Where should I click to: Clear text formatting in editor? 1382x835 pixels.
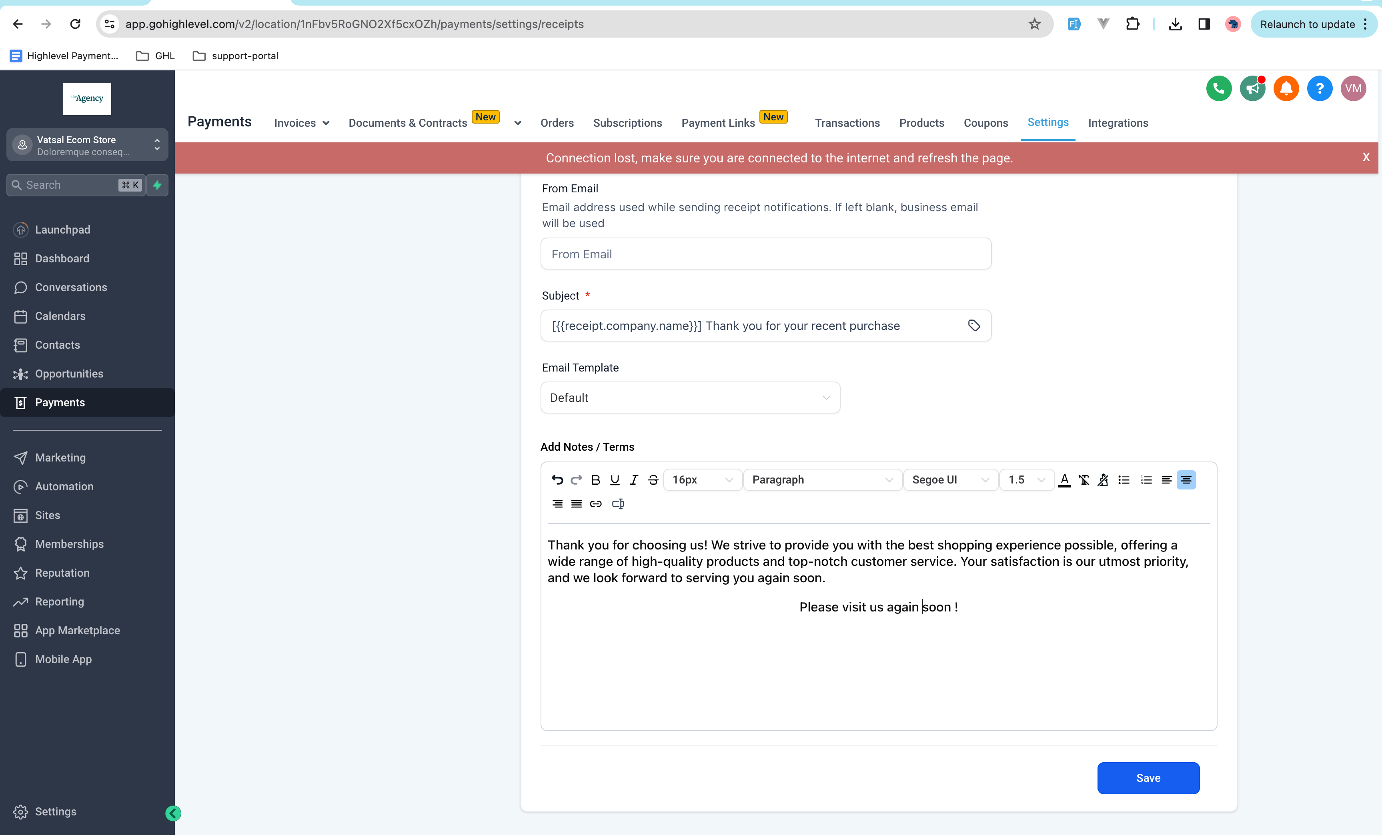(1084, 480)
